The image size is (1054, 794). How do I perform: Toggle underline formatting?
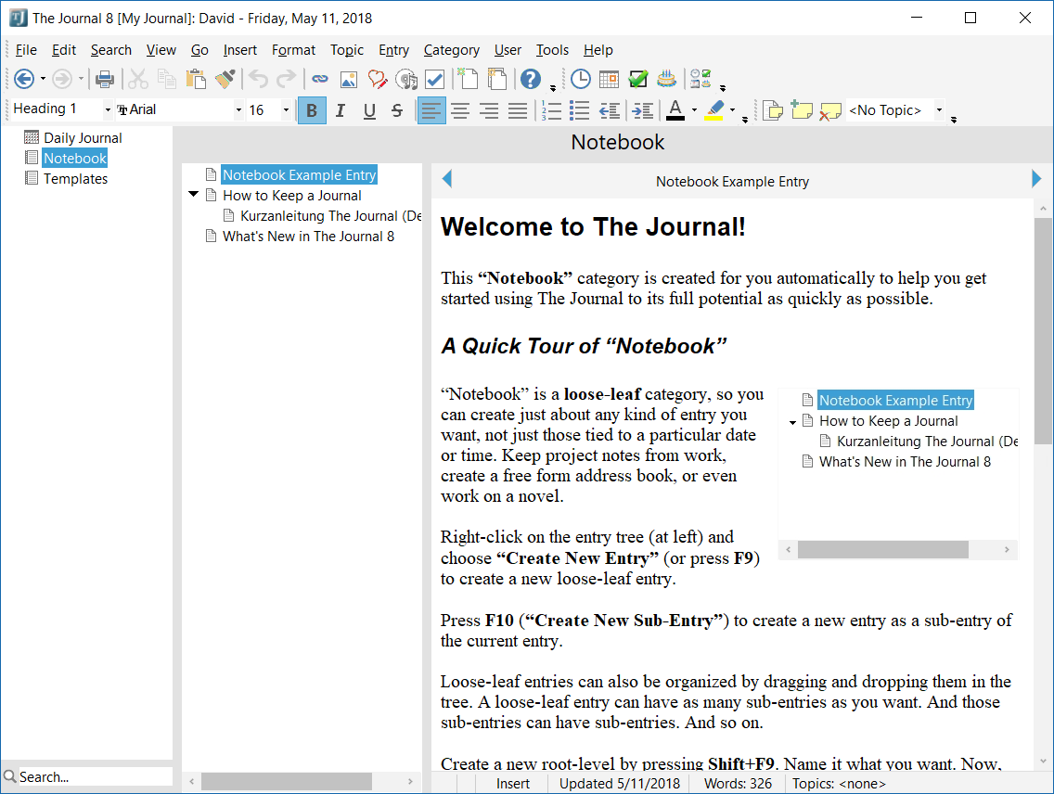369,110
